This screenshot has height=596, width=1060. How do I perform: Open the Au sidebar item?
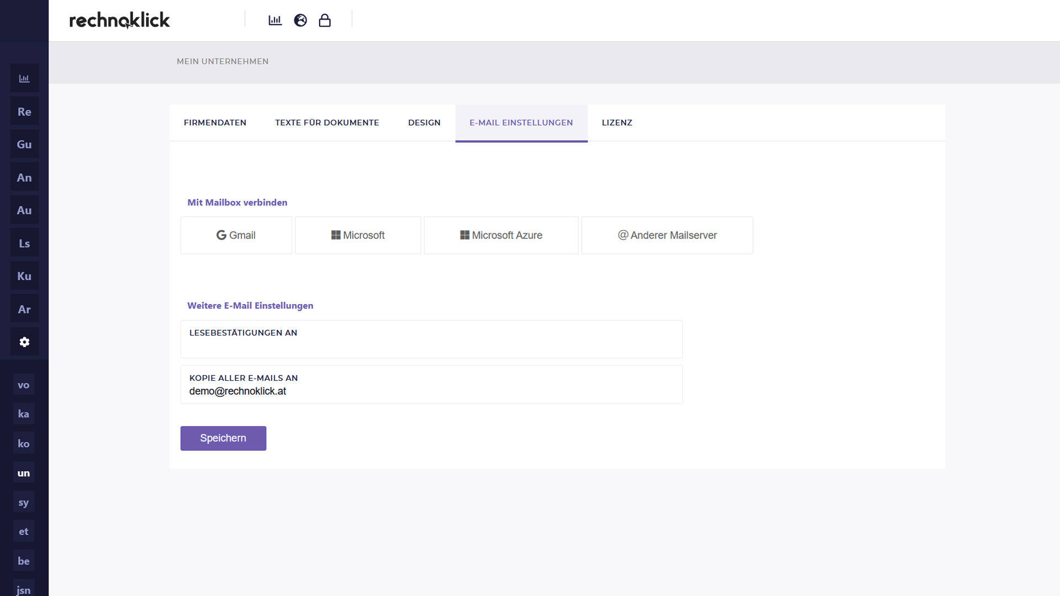(24, 210)
